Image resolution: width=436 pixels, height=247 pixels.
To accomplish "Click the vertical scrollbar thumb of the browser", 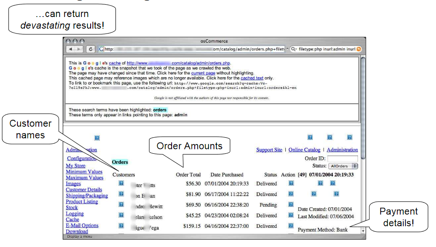I will pyautogui.click(x=363, y=108).
